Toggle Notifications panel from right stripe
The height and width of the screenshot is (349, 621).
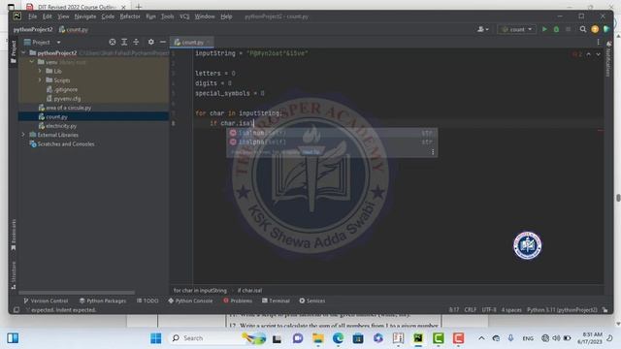[608, 58]
